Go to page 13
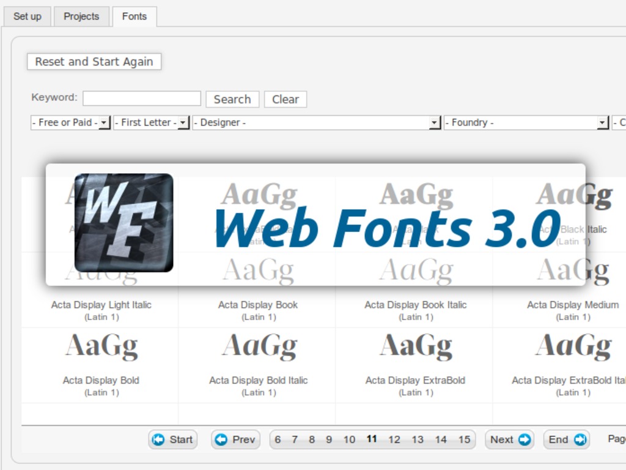Screen dimensions: 626x470 [x=418, y=439]
